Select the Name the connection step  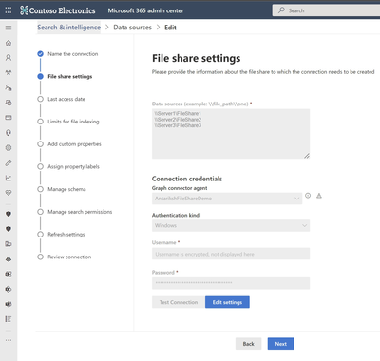point(67,54)
